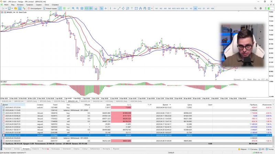The image size is (275, 154).
Task: Open the Торговля tab in the toolbox
Action: coord(8,149)
